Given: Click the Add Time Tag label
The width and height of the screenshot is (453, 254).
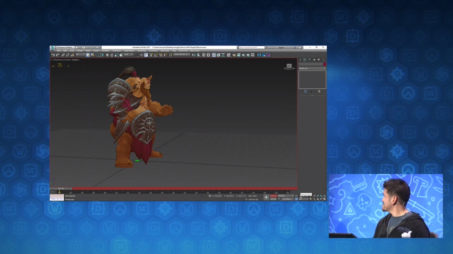Looking at the screenshot, I should [253, 199].
